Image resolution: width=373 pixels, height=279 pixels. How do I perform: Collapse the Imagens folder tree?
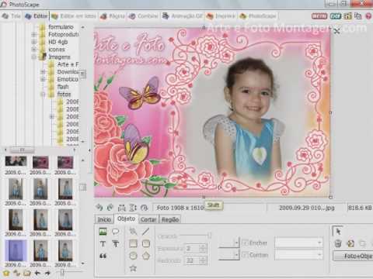click(33, 57)
